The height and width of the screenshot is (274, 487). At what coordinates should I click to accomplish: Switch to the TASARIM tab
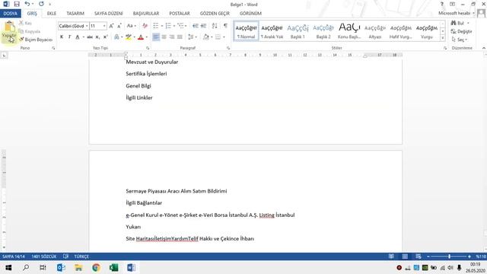click(x=75, y=14)
